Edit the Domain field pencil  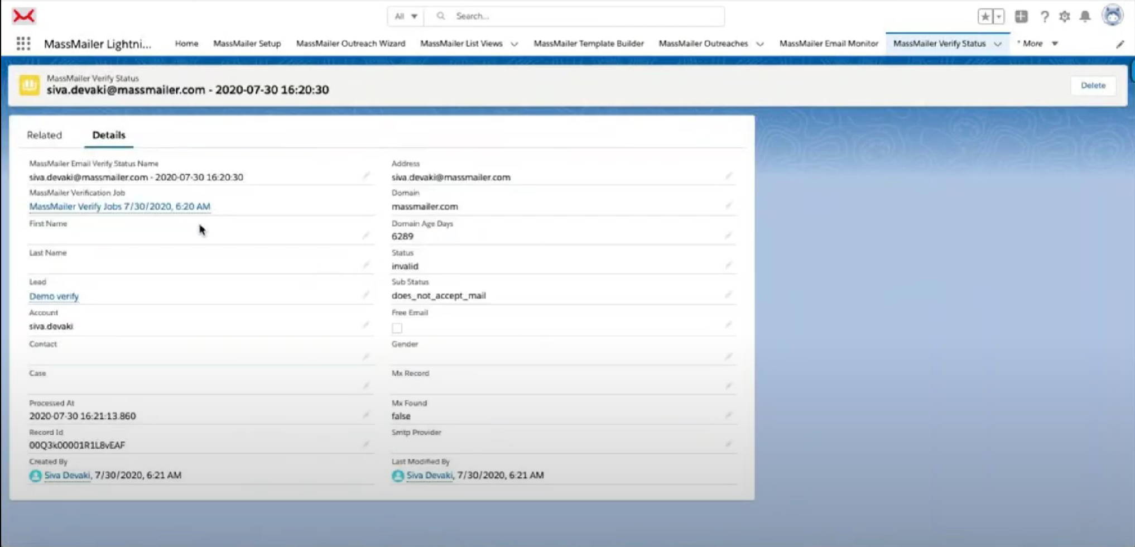[x=729, y=205]
